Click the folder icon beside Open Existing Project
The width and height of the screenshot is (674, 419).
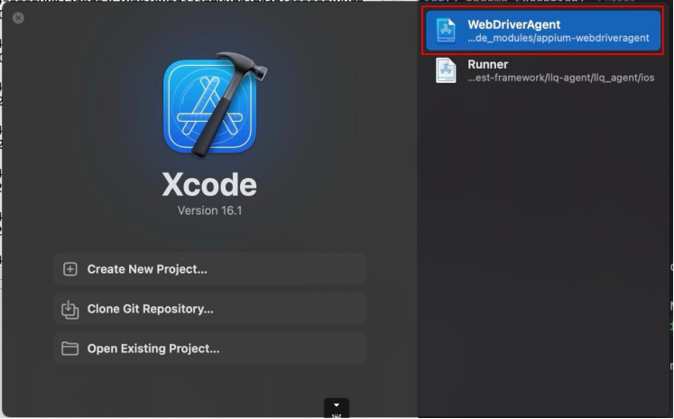(x=70, y=349)
